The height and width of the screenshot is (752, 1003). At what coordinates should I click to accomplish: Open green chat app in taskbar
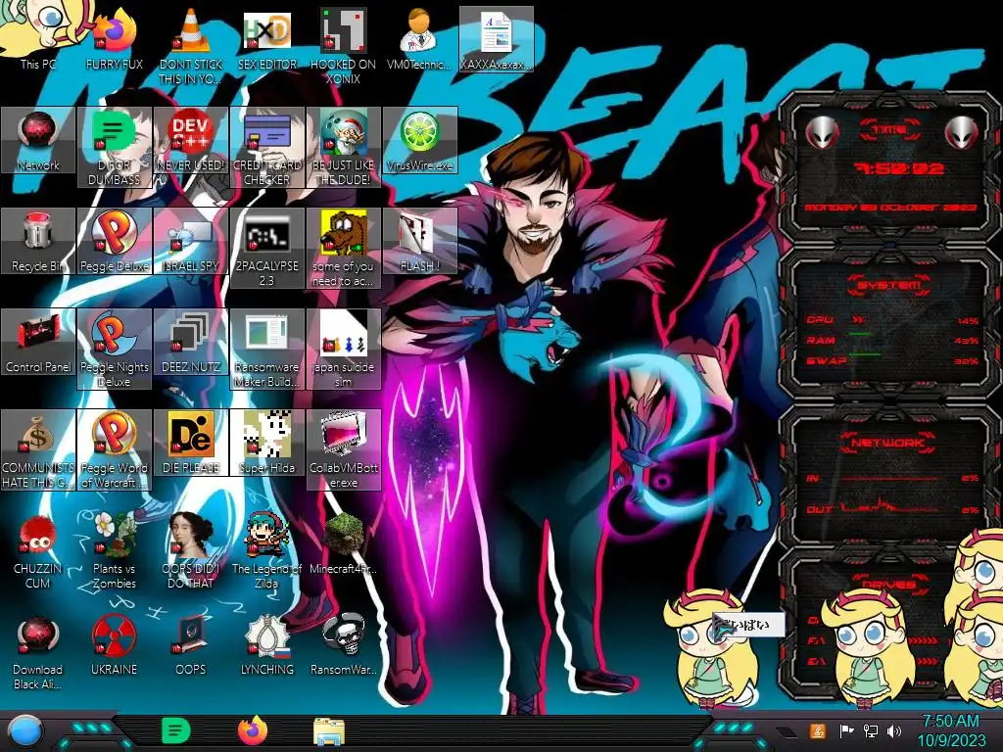coord(175,730)
